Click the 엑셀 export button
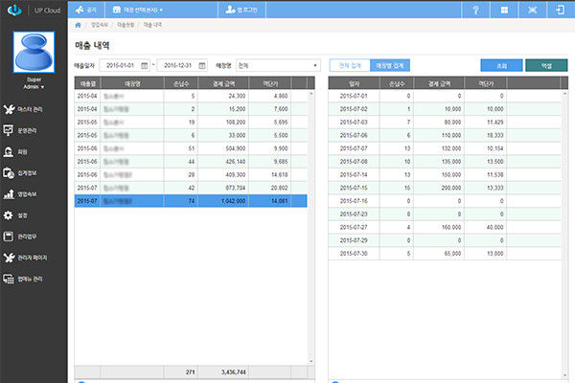This screenshot has width=575, height=383. pyautogui.click(x=545, y=65)
